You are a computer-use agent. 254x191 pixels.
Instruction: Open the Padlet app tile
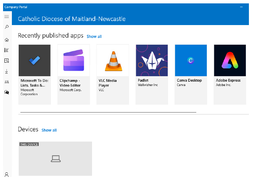tap(152, 74)
